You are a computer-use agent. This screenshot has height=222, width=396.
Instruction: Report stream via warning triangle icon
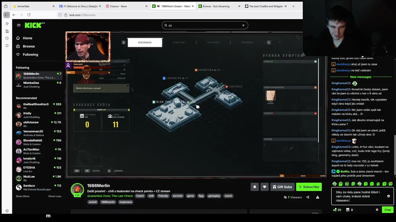[x=317, y=197]
